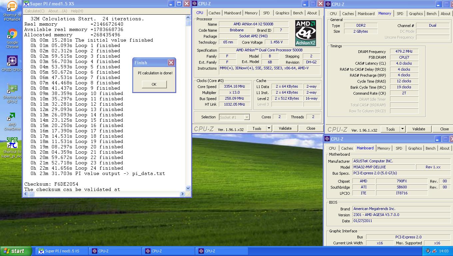Viewport: 453px width, 256px height.
Task: Click the DRAM Frequency value 479.2 MHz
Action: click(404, 52)
